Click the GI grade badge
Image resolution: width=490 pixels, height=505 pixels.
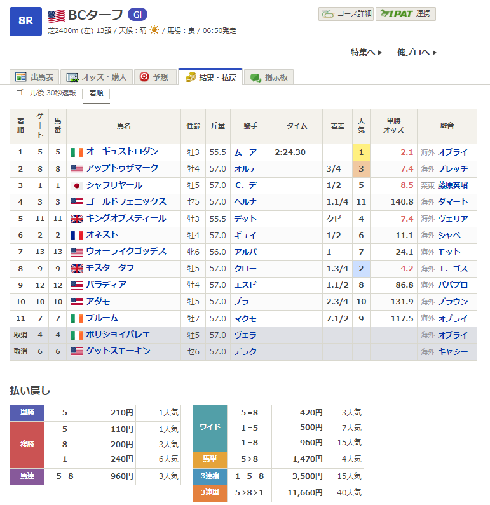coord(137,15)
